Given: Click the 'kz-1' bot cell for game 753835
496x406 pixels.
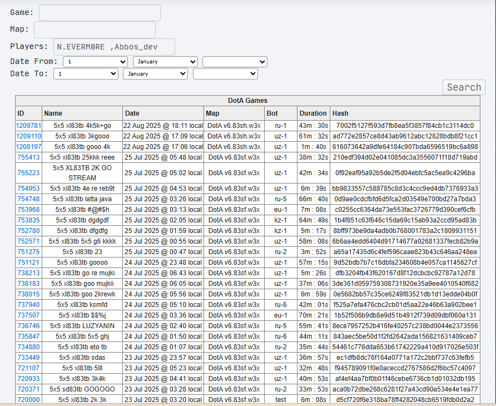Looking at the screenshot, I should click(281, 220).
